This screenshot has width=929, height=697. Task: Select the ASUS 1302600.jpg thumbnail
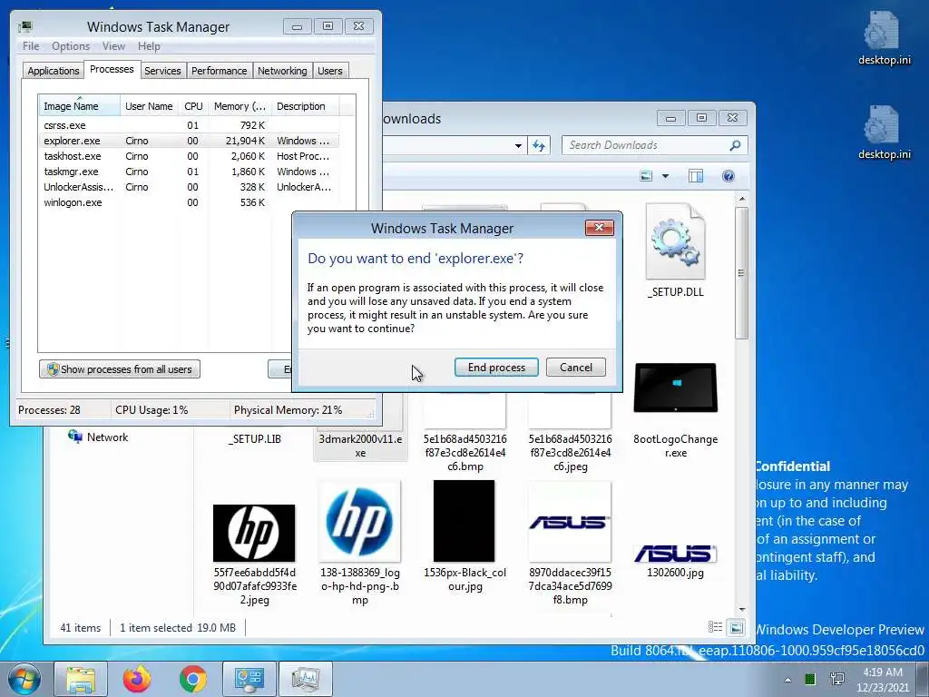point(675,554)
